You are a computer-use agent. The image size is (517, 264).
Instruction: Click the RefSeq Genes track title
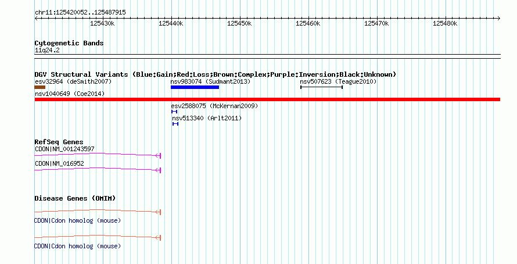(x=59, y=142)
